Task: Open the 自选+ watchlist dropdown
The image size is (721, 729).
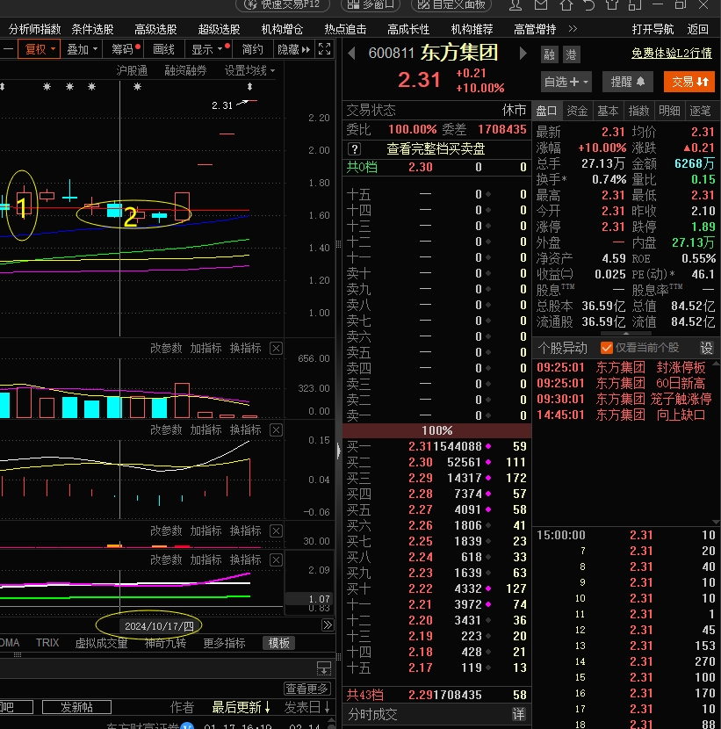Action: [x=566, y=82]
